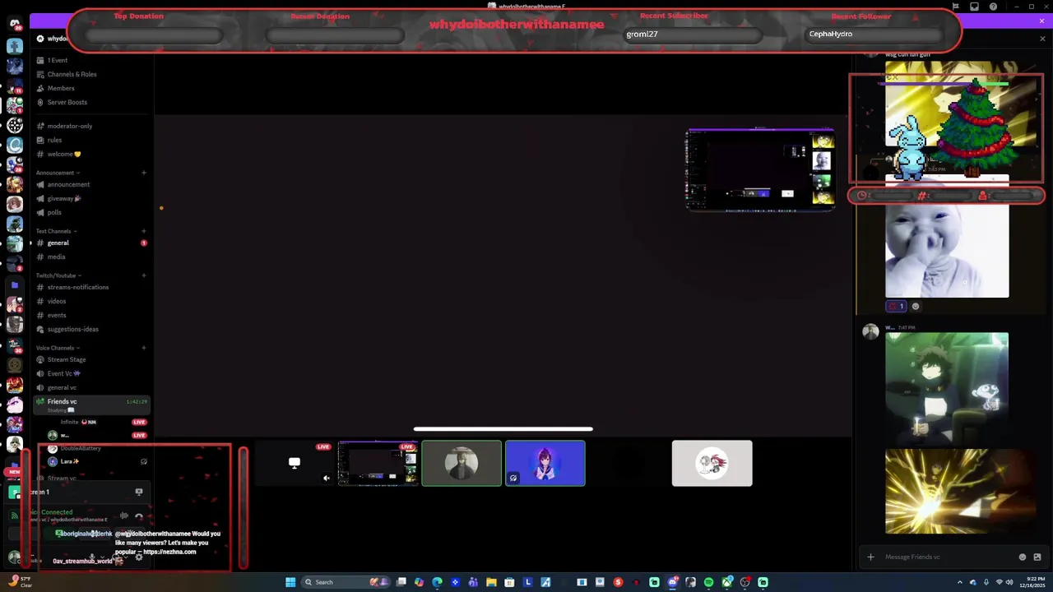
Task: Open the general text channel
Action: 58,243
